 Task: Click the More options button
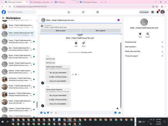(100, 31)
